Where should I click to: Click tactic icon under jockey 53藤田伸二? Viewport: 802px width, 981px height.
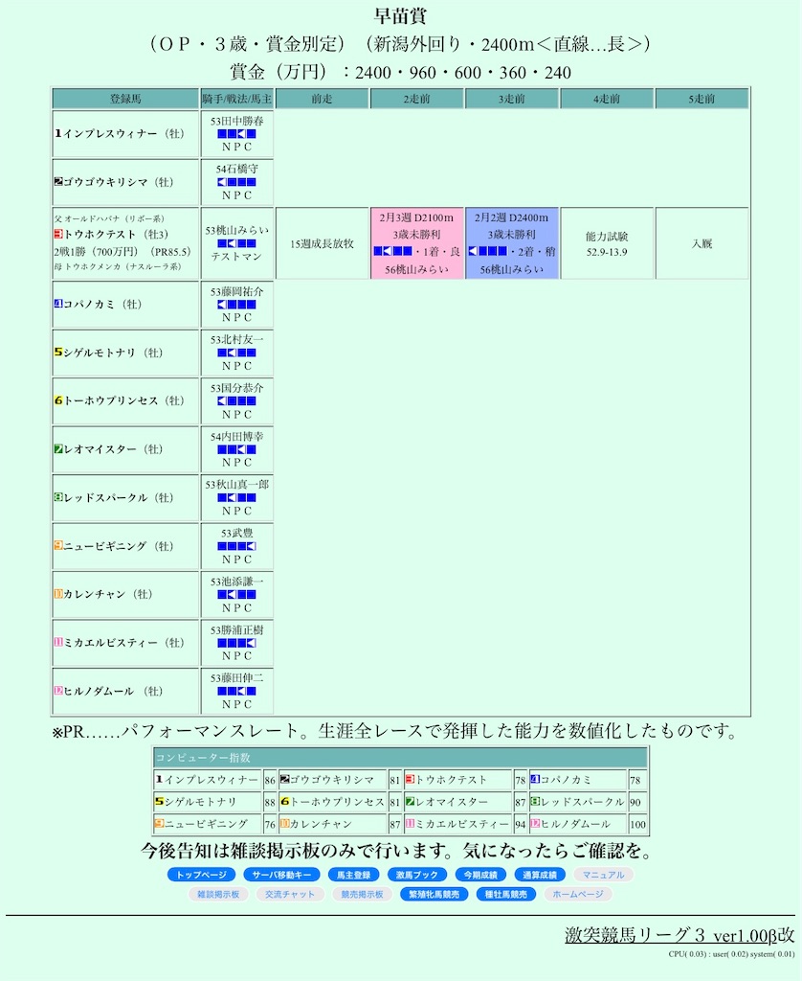(237, 692)
